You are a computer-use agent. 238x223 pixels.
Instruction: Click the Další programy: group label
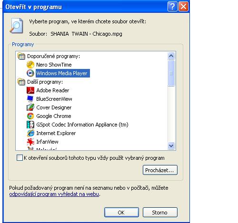(x=45, y=82)
